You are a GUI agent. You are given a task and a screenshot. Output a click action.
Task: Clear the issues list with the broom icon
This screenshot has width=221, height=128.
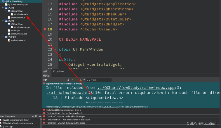(68, 79)
